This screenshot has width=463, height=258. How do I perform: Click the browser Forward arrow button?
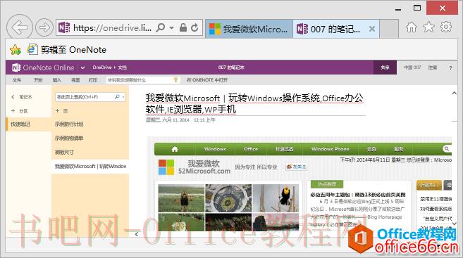click(44, 27)
